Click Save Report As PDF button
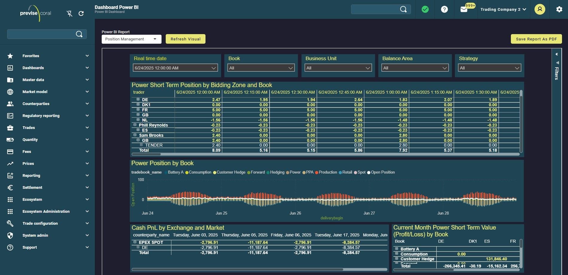Viewport: 568px width, 275px height. (x=536, y=39)
